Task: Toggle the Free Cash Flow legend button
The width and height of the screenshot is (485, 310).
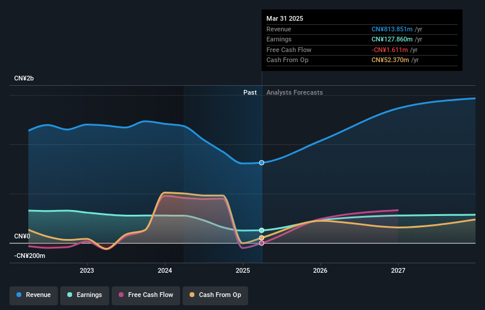Action: point(146,295)
